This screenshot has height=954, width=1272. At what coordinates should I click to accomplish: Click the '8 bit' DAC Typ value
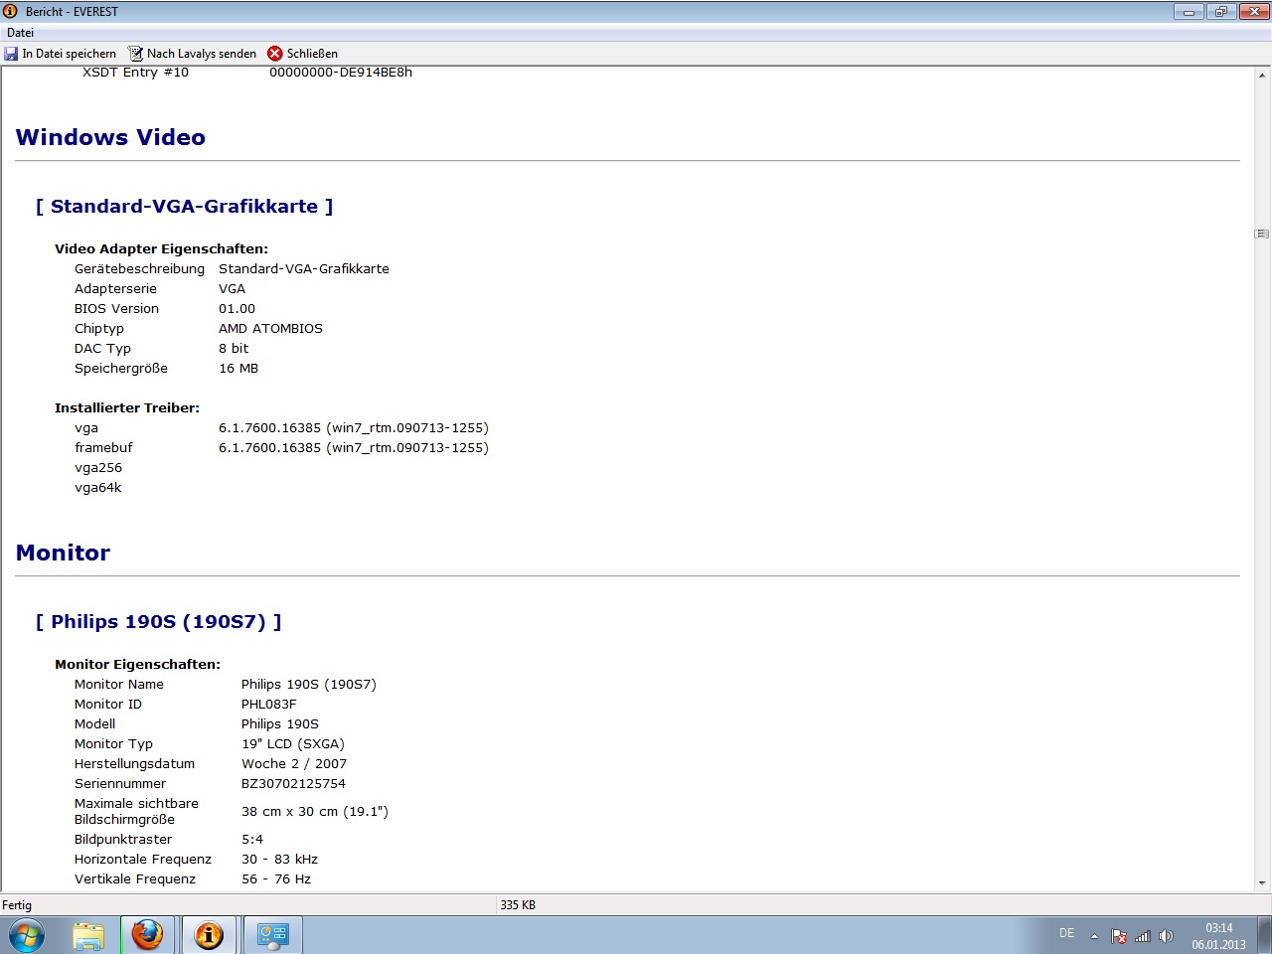point(234,349)
